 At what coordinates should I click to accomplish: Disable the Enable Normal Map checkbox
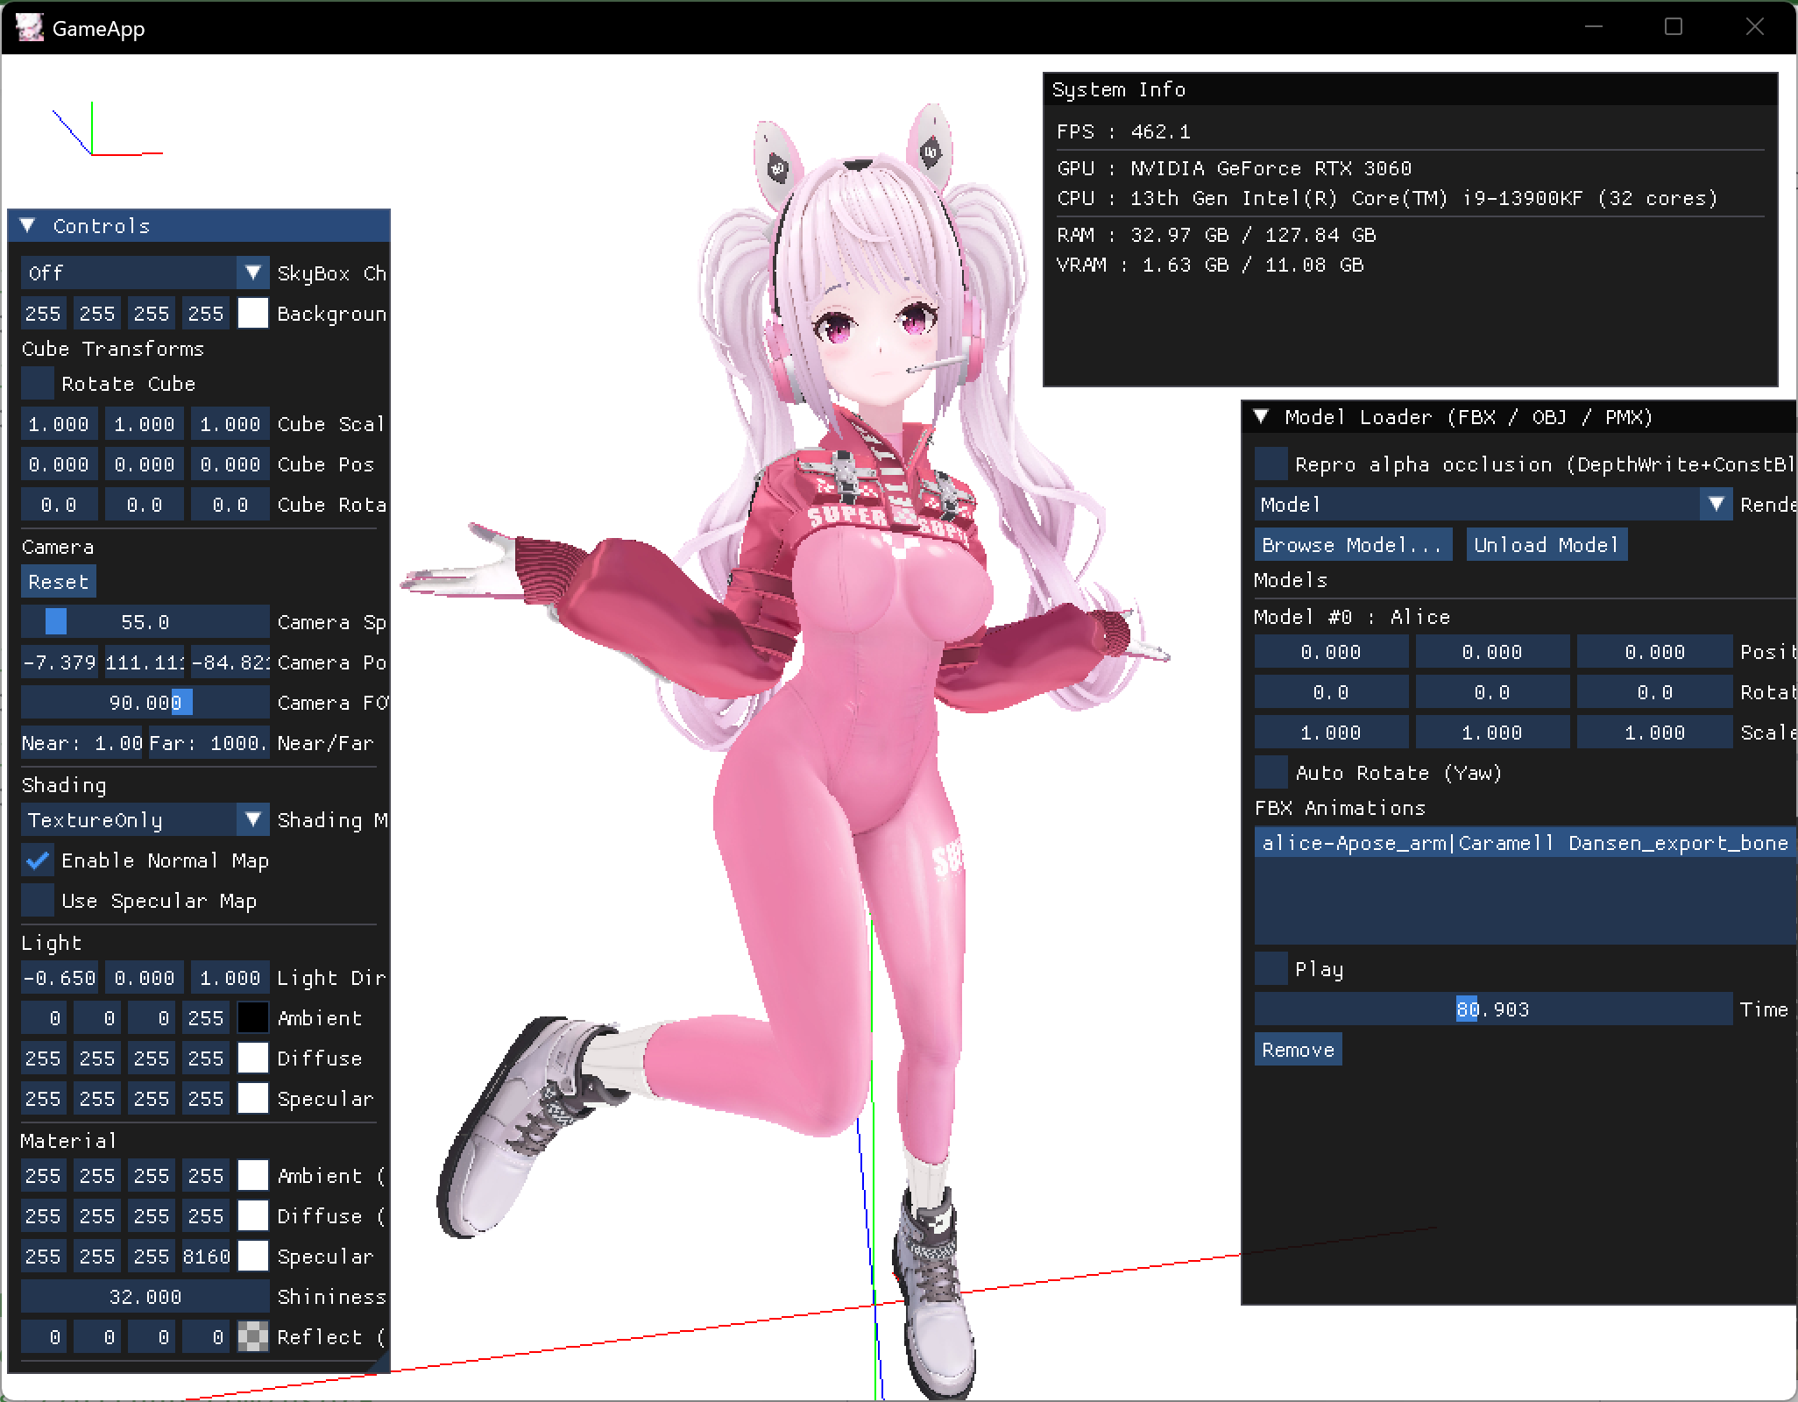[38, 860]
